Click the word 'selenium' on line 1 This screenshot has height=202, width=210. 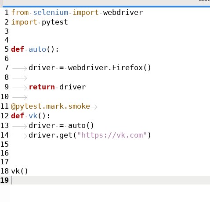(51, 12)
